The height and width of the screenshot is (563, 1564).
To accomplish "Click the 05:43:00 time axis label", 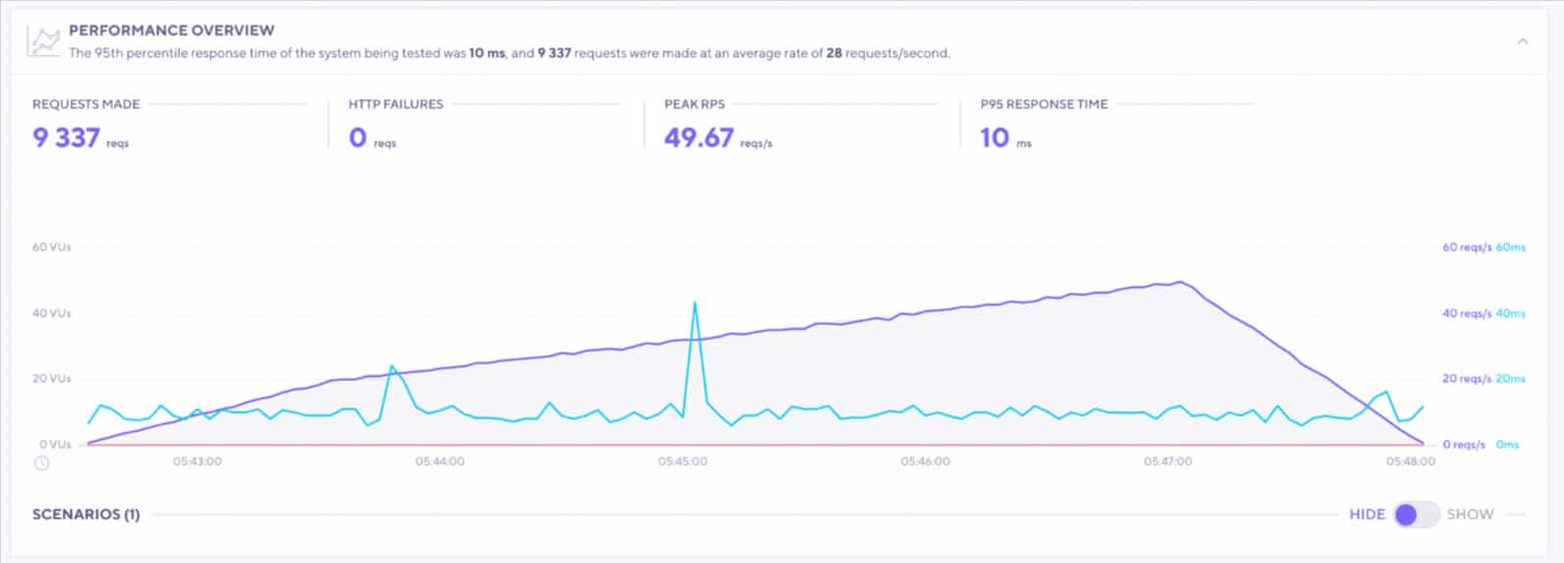I will pyautogui.click(x=198, y=461).
